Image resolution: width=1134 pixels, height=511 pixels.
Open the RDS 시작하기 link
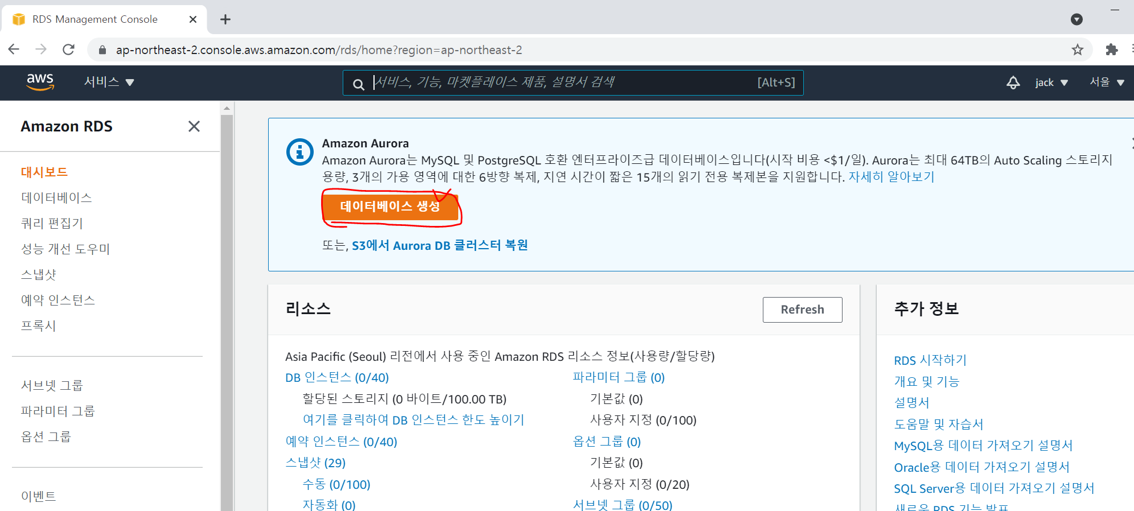point(930,360)
